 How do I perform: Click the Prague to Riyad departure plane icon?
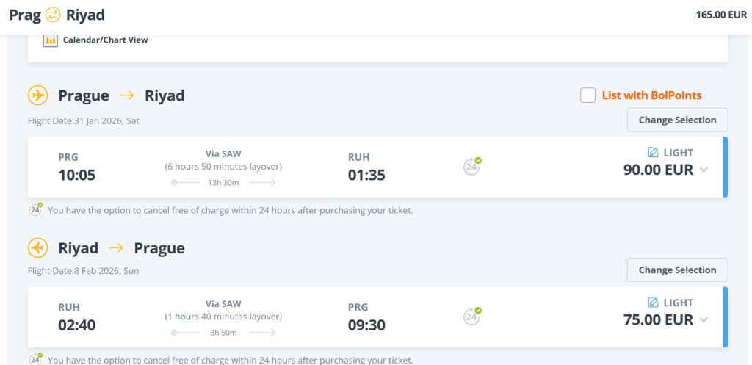tap(37, 95)
